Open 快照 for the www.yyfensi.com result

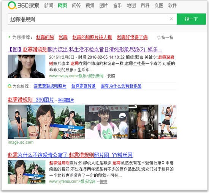point(103,182)
